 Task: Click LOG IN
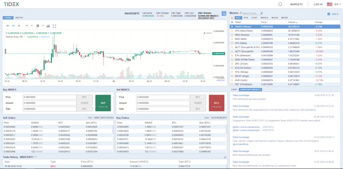point(318,4)
